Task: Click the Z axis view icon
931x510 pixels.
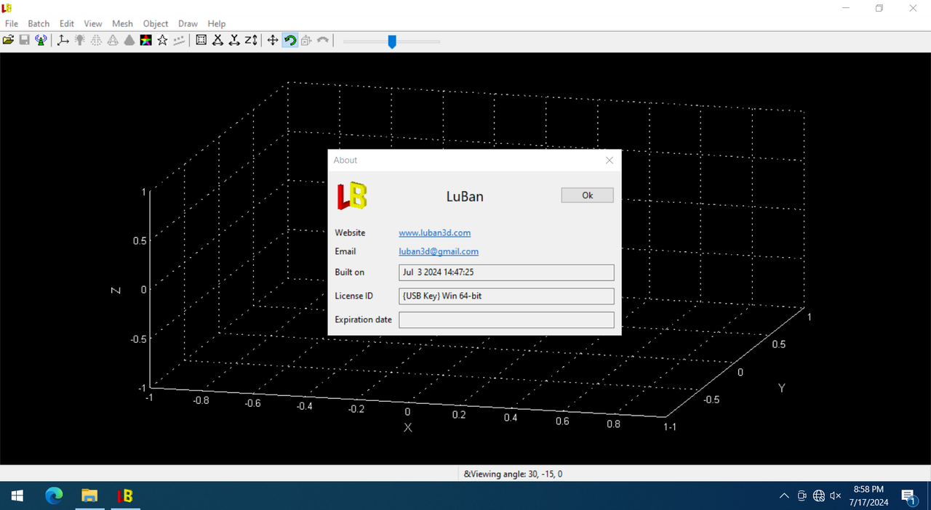Action: (251, 41)
